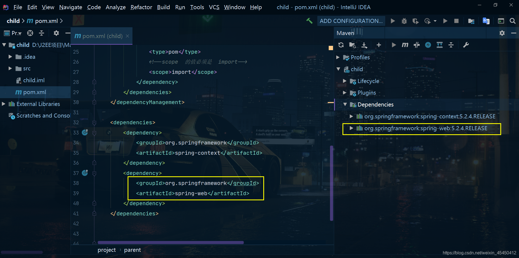Collapse the child project root node

pos(4,45)
